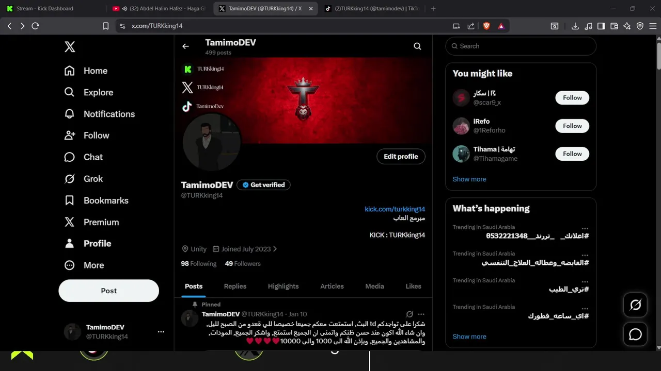Switch to the Likes tab

pyautogui.click(x=413, y=286)
